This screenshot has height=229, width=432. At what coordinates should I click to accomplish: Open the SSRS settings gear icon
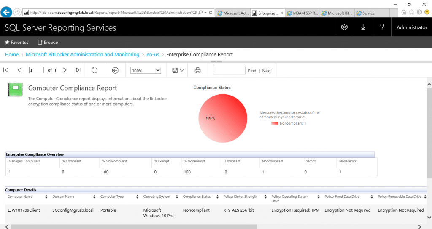pyautogui.click(x=344, y=27)
